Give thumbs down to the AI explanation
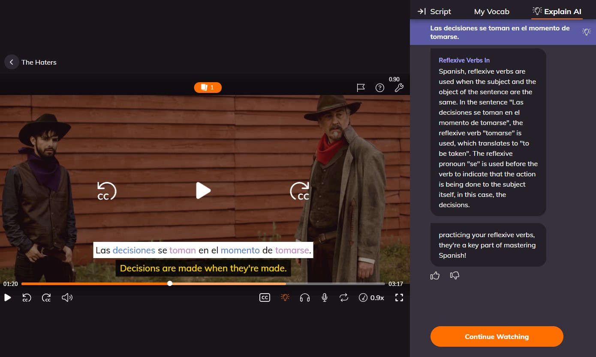 pos(455,276)
